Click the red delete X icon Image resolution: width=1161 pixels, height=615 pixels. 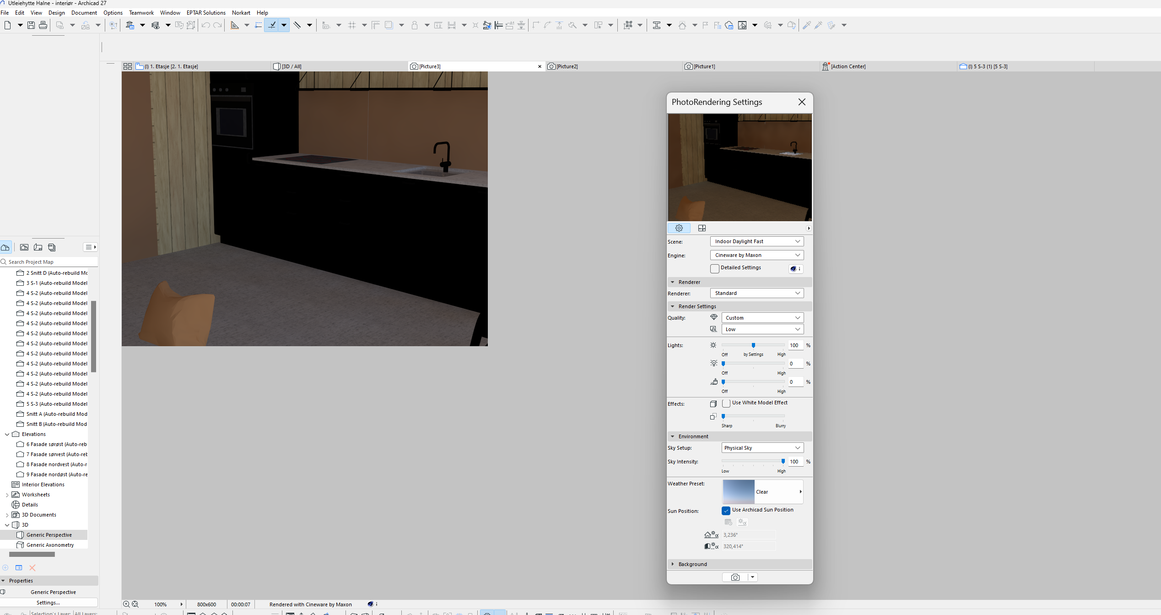32,568
